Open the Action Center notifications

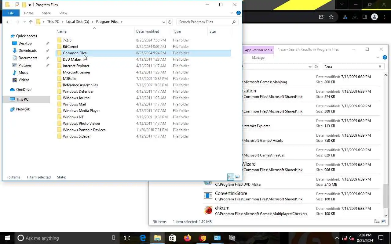[x=381, y=238]
